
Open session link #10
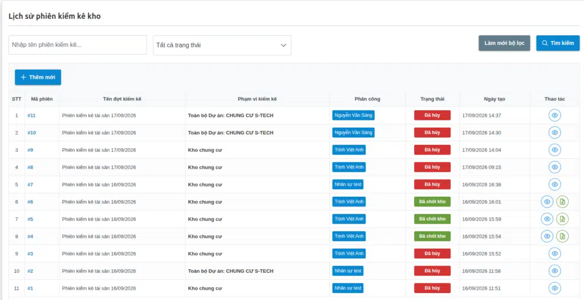point(32,133)
